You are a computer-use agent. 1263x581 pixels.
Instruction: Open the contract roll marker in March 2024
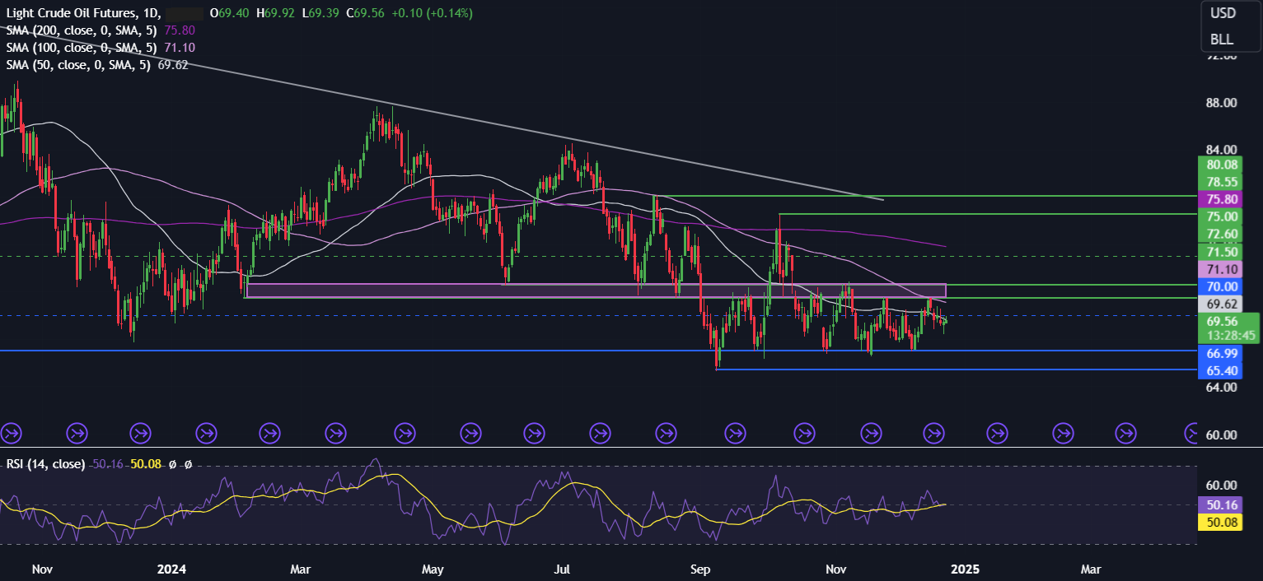[335, 432]
